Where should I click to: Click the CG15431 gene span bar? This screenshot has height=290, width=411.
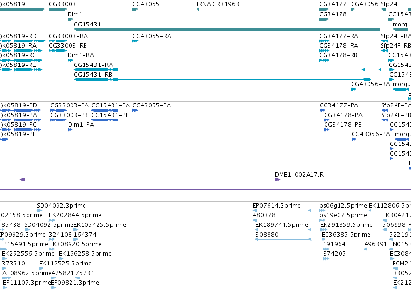coord(227,29)
